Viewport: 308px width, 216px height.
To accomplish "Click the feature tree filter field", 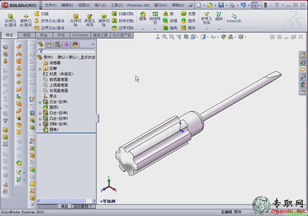I will 67,51.
